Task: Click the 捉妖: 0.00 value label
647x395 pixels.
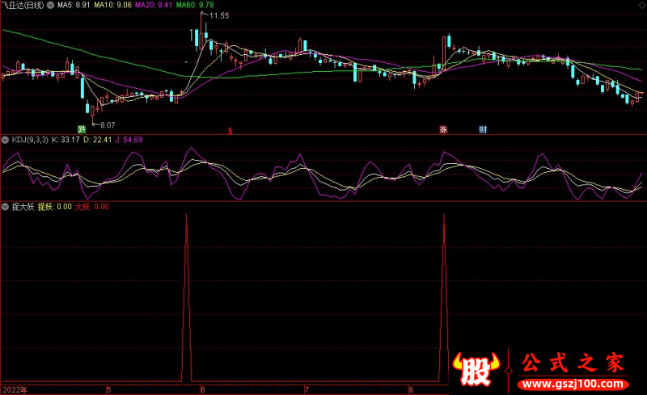Action: tap(54, 207)
